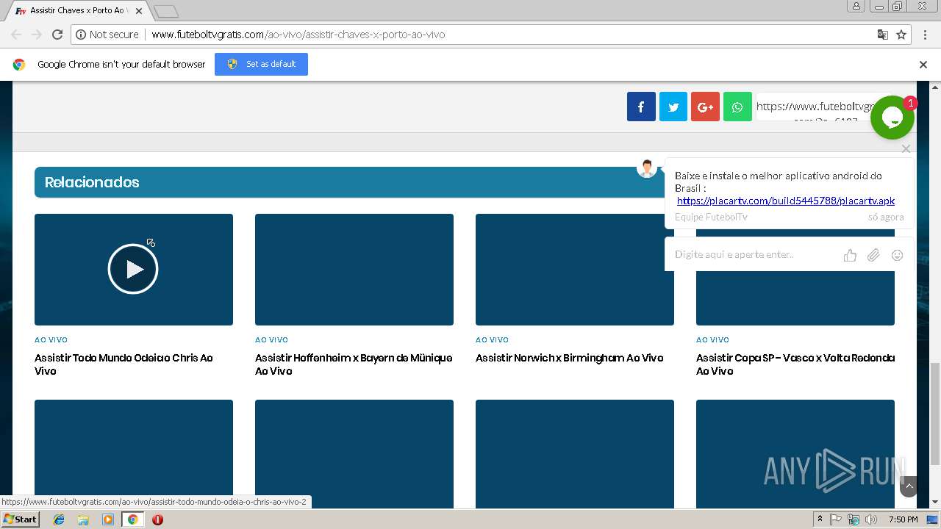Open the Chrome user profile button
The width and height of the screenshot is (941, 529).
(856, 6)
